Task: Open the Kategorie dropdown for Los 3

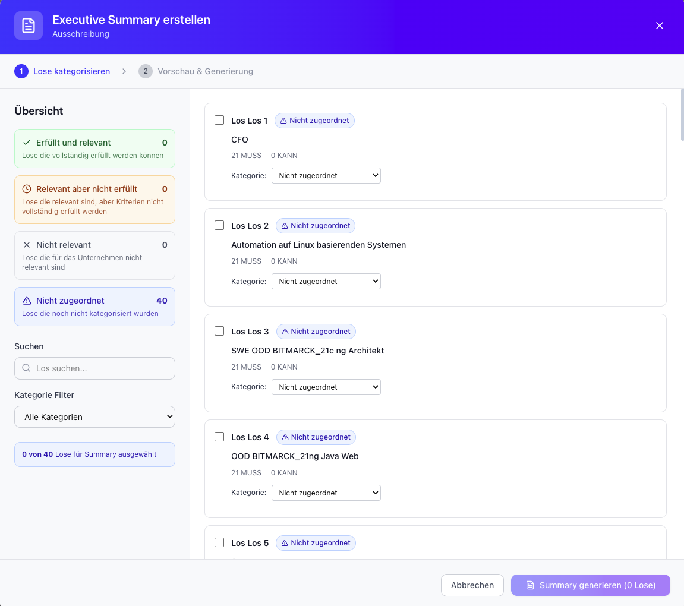Action: 326,387
